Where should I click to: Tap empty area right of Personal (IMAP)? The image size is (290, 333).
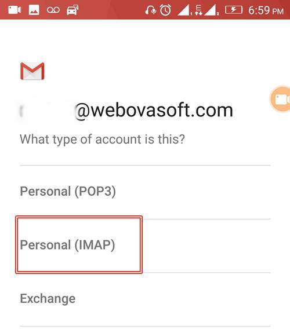(206, 246)
